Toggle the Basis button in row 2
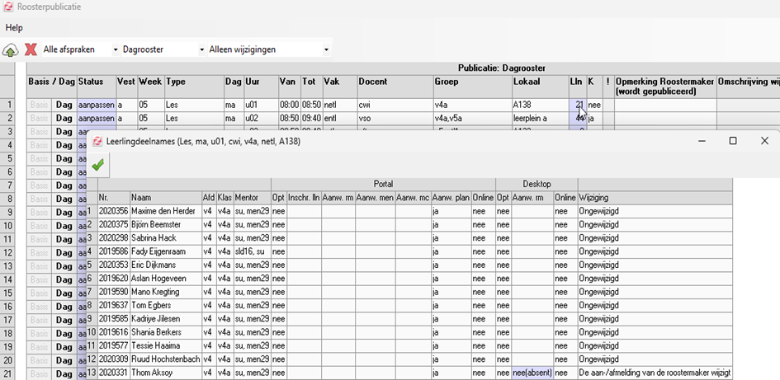Screen dimensions: 780x380 [40, 119]
